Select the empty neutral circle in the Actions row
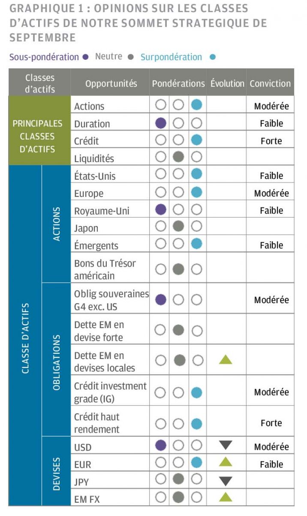The height and width of the screenshot is (516, 307). (179, 105)
